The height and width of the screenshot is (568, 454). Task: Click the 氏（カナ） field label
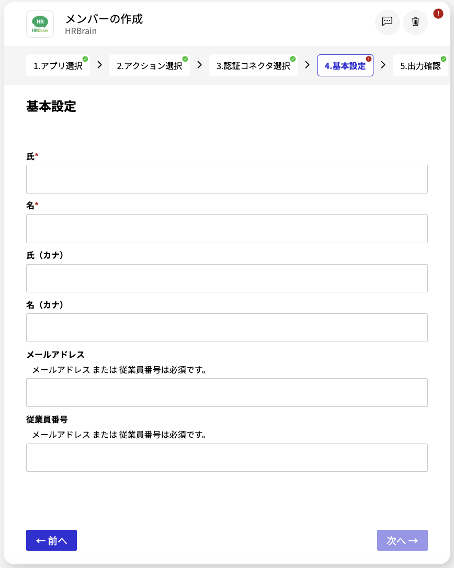tap(46, 255)
